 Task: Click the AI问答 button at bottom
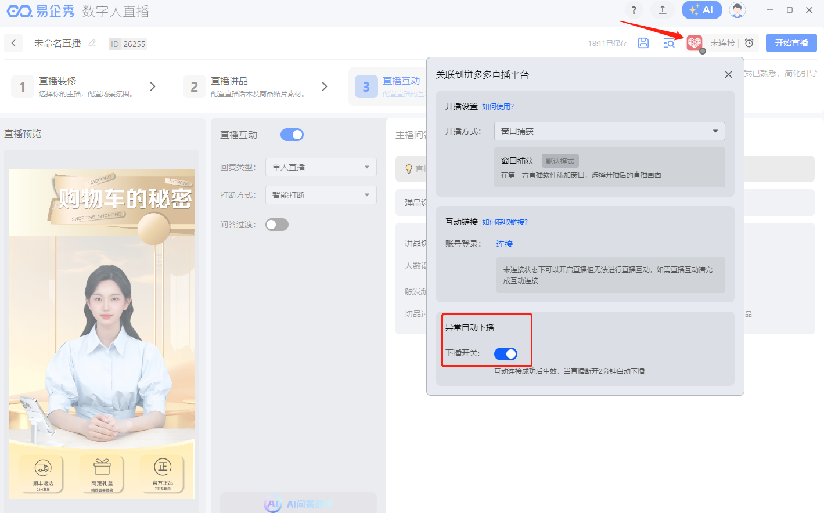(298, 504)
